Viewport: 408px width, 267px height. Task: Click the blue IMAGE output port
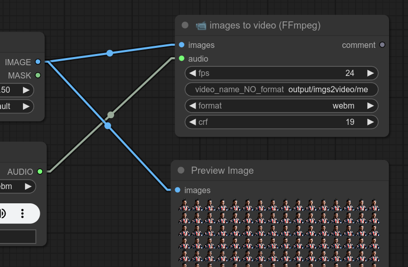[38, 62]
